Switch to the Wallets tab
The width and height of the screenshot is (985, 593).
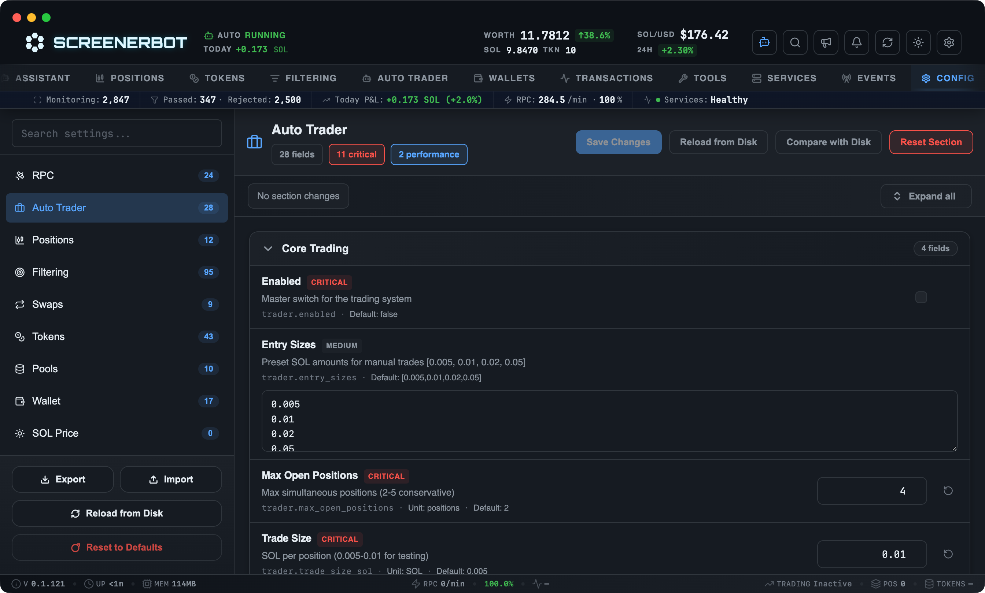pos(504,78)
